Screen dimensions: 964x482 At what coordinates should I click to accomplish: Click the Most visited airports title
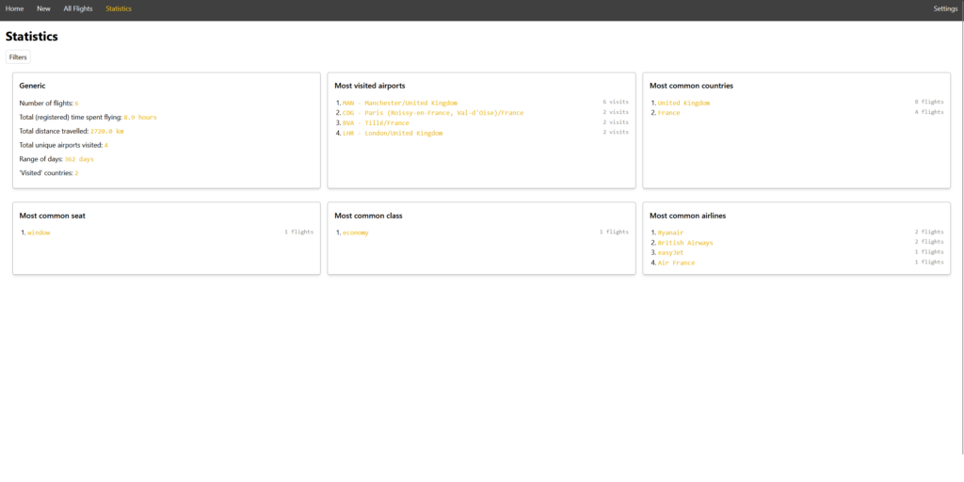click(369, 86)
